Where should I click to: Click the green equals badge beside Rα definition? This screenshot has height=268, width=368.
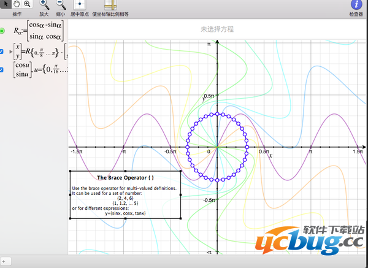[2, 31]
